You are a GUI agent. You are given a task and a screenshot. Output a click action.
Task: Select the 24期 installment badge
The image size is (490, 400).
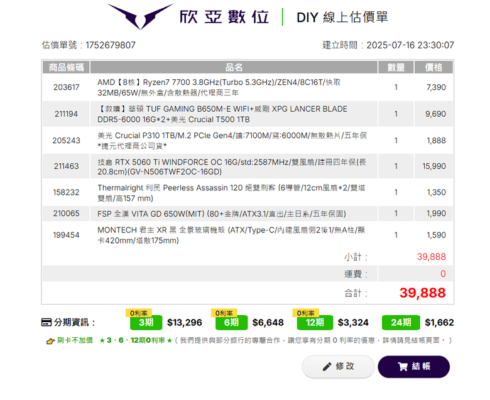(401, 323)
